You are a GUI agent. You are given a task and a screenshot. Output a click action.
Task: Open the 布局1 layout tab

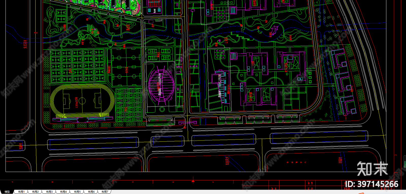[x=21, y=192]
